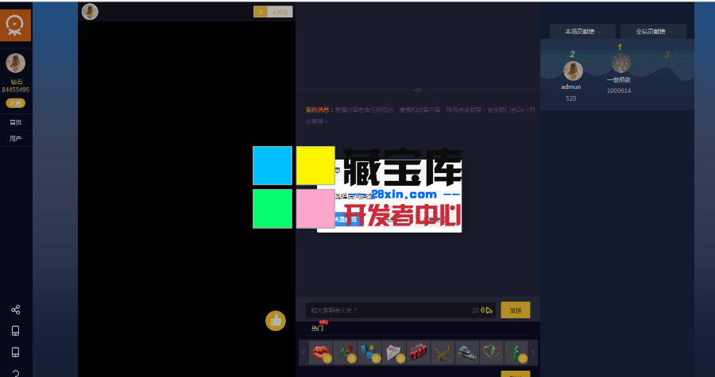Click the admun username text
This screenshot has width=715, height=377.
click(x=571, y=87)
